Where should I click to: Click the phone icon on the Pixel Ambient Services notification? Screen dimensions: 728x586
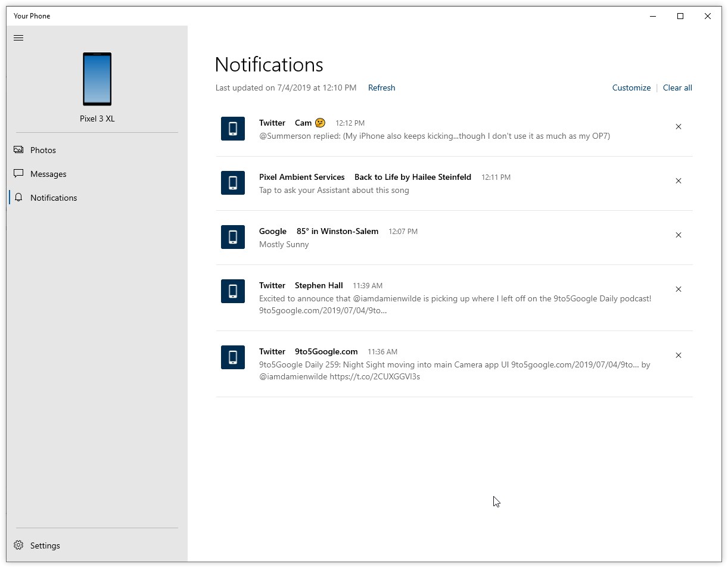point(233,183)
